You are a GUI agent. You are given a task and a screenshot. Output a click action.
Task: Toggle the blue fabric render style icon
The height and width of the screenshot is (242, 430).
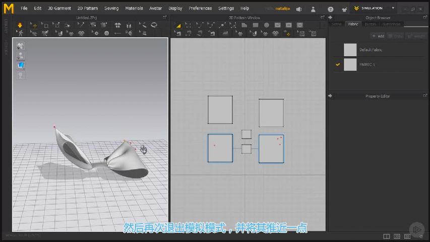point(20,66)
